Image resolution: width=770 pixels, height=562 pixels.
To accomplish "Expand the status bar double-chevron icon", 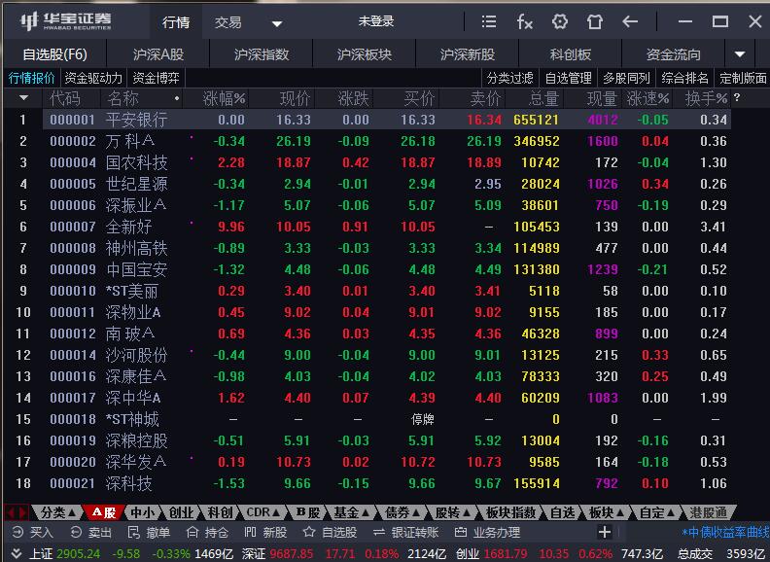I will (x=17, y=554).
